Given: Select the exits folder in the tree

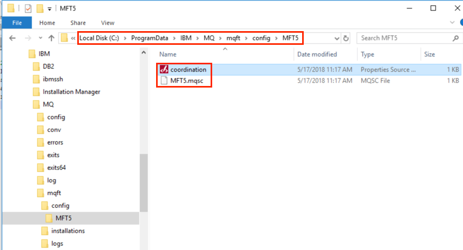Looking at the screenshot, I should 53,155.
